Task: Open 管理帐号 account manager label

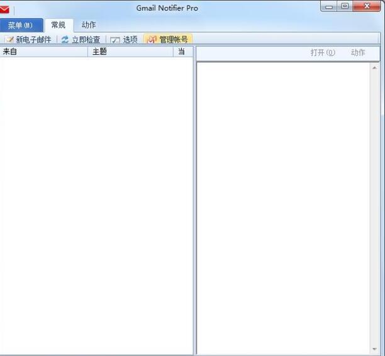Action: point(174,39)
